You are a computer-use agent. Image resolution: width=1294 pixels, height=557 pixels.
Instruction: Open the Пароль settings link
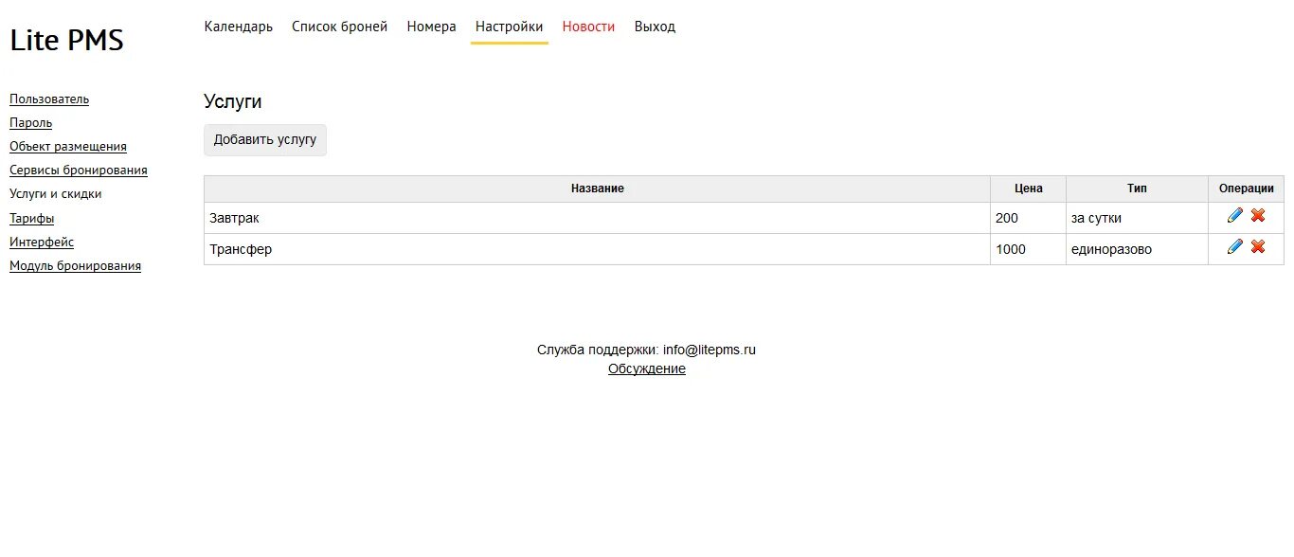coord(31,122)
